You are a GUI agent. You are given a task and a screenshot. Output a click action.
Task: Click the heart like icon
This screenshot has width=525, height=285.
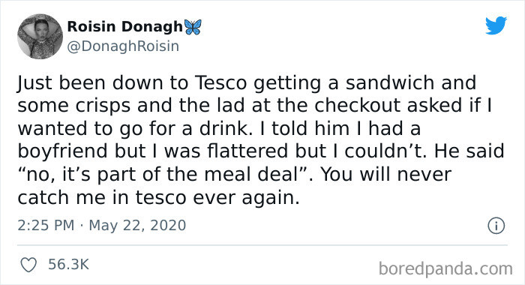(28, 265)
